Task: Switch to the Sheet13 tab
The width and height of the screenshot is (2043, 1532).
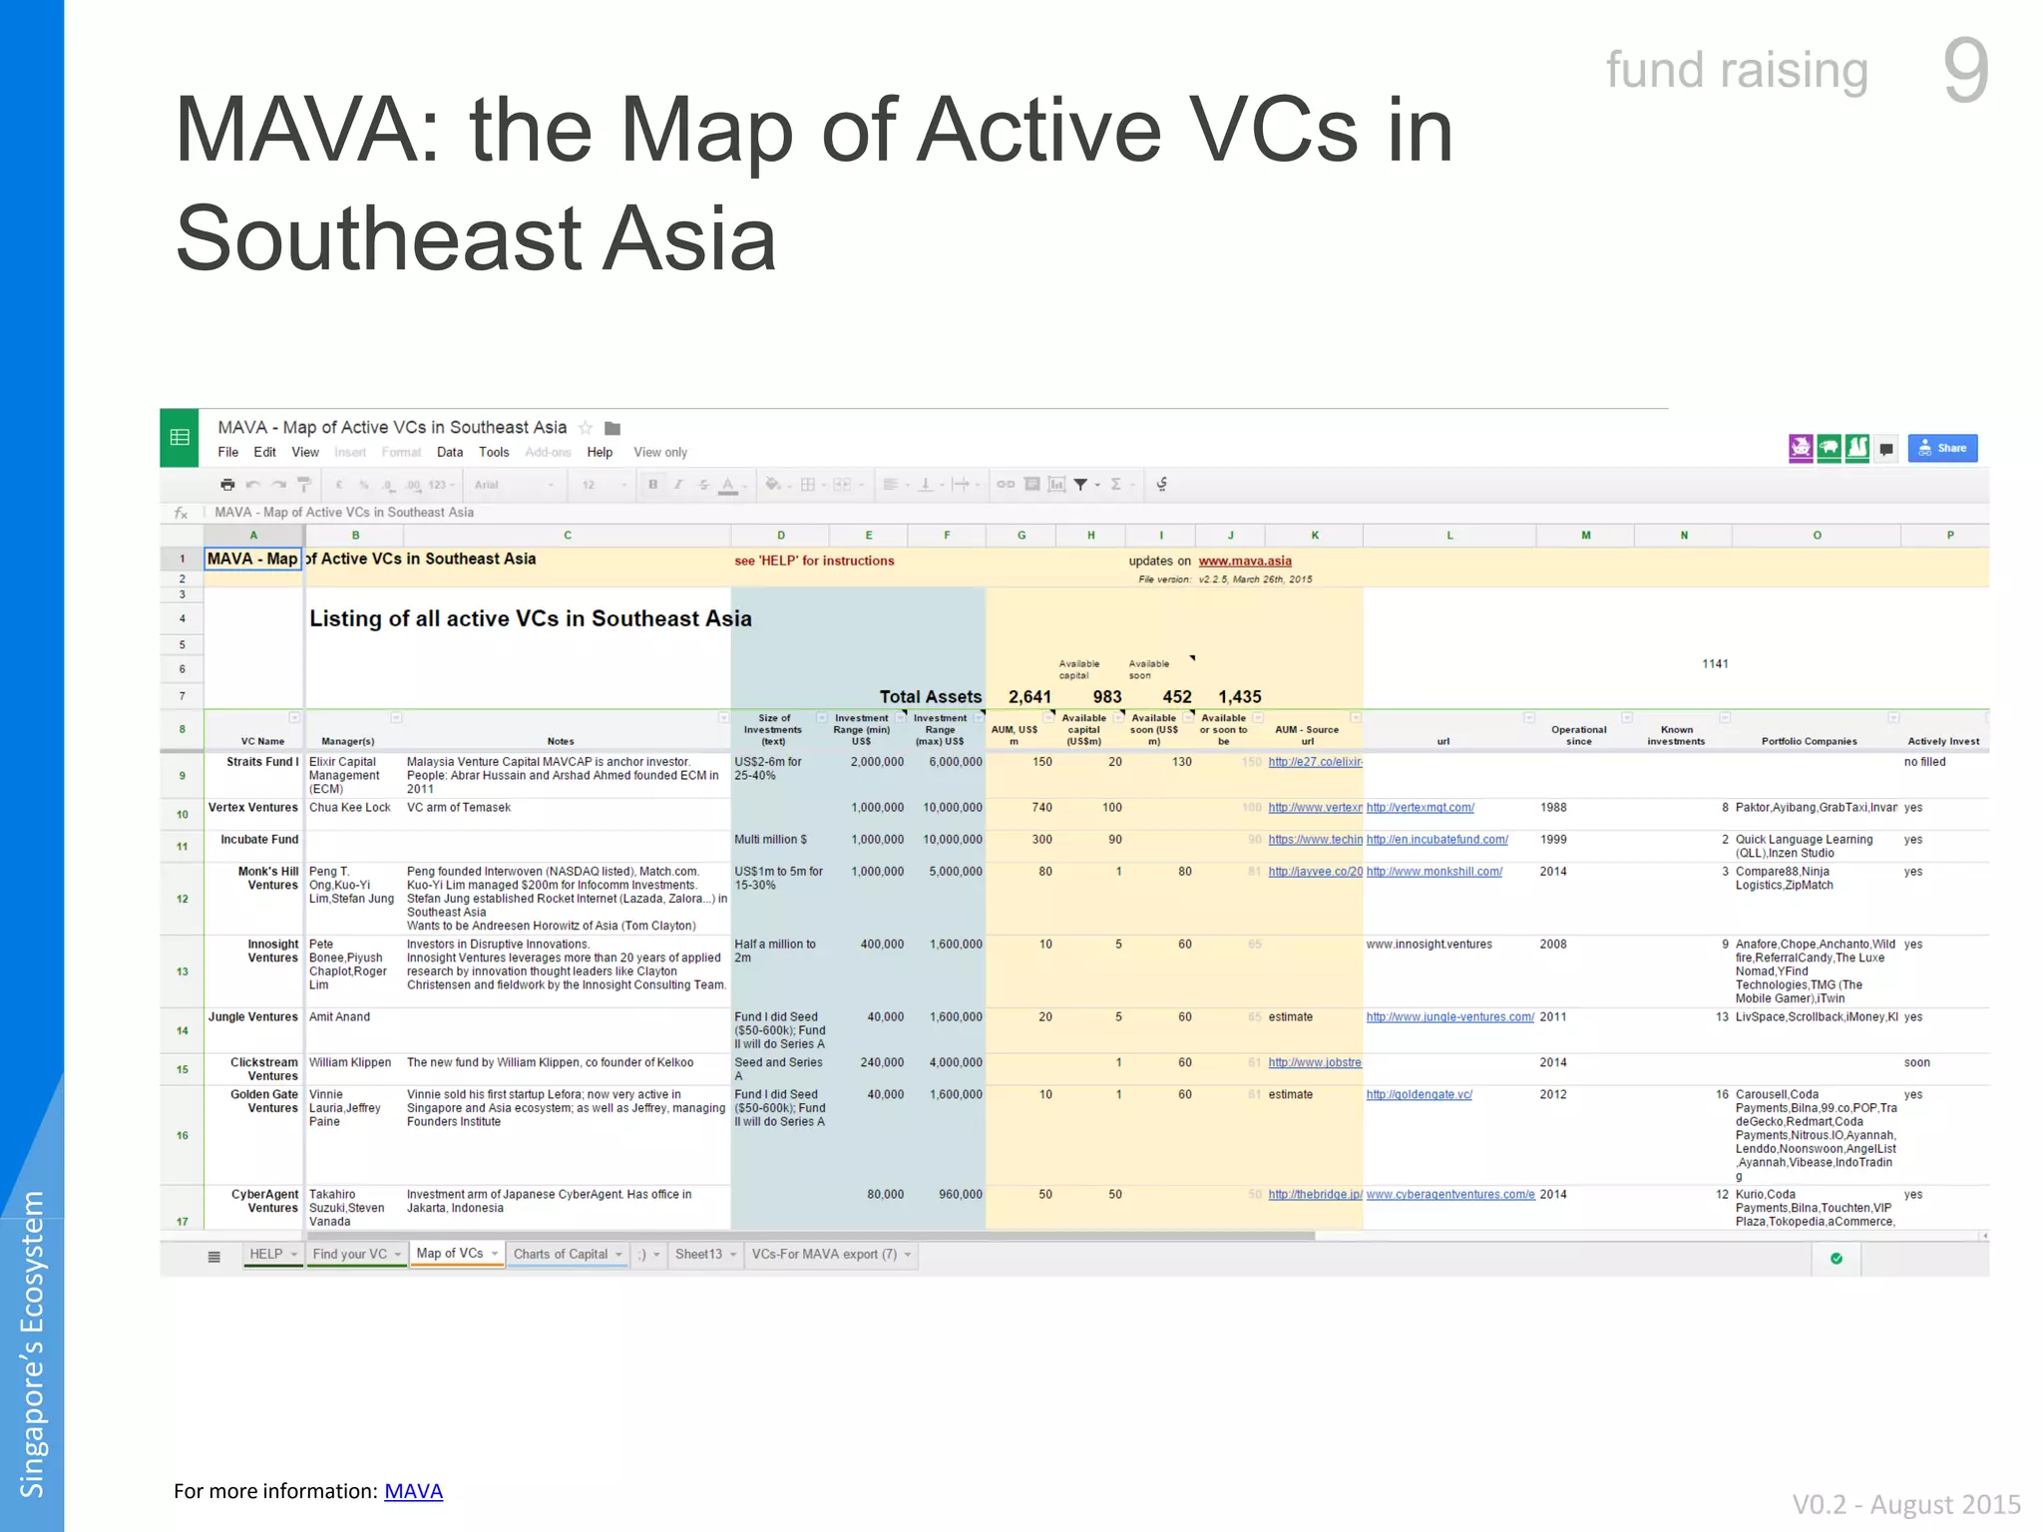Action: (705, 1255)
